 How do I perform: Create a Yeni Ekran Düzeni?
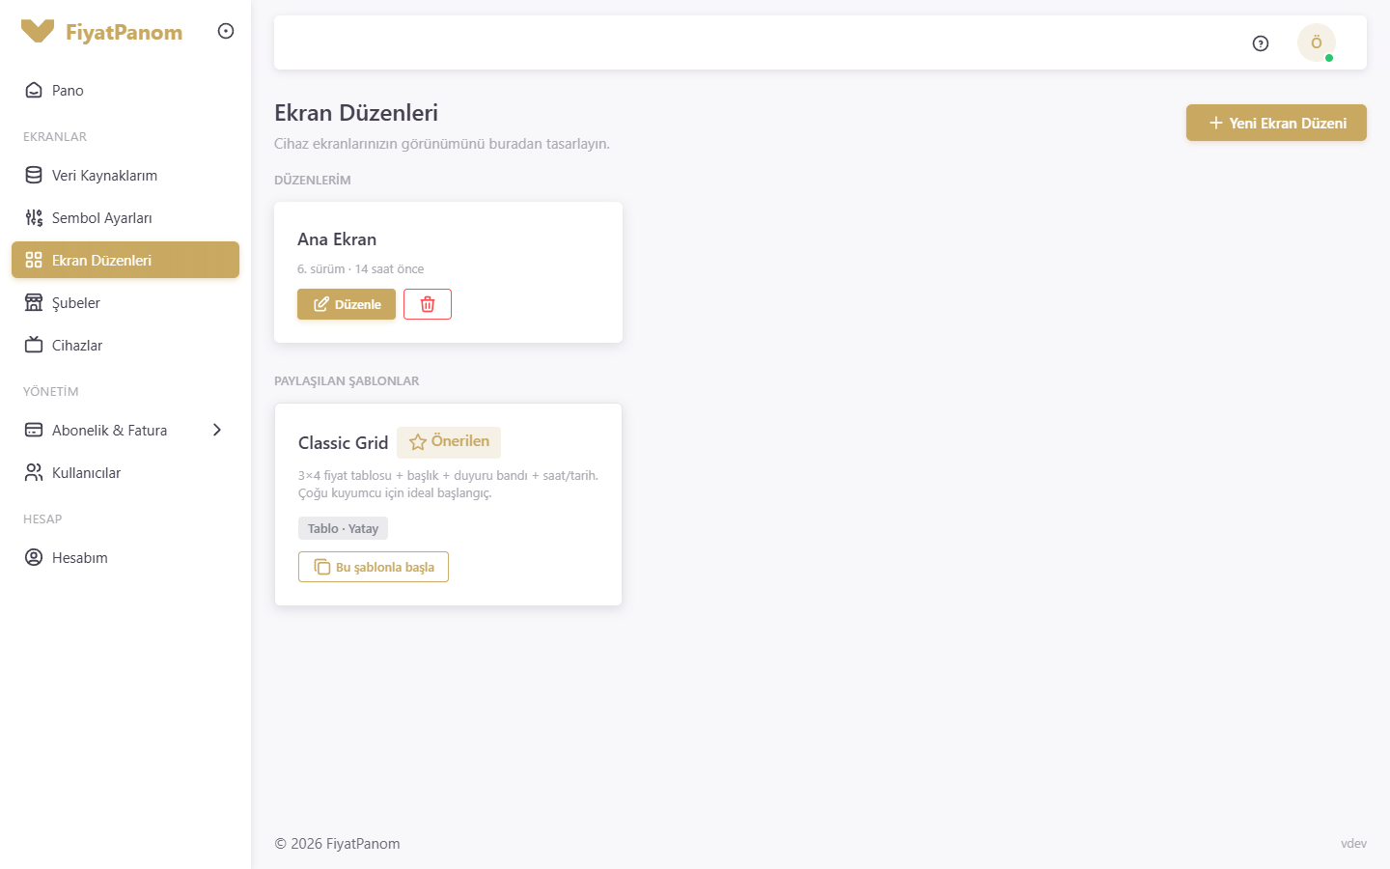1276,123
